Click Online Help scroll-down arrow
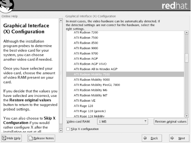This screenshot has height=143, width=191. point(61,130)
